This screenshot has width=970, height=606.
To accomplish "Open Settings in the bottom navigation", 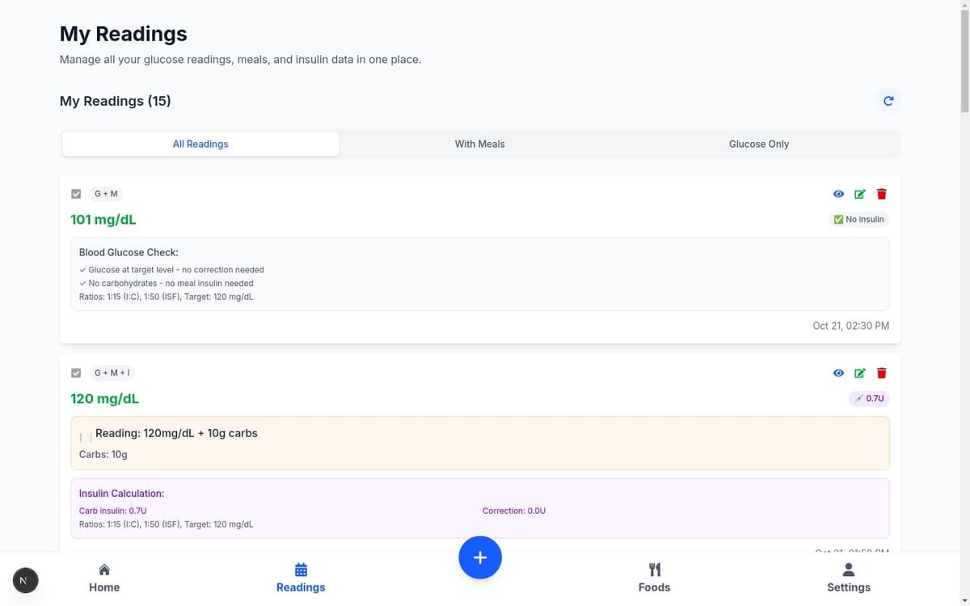I will pos(849,578).
